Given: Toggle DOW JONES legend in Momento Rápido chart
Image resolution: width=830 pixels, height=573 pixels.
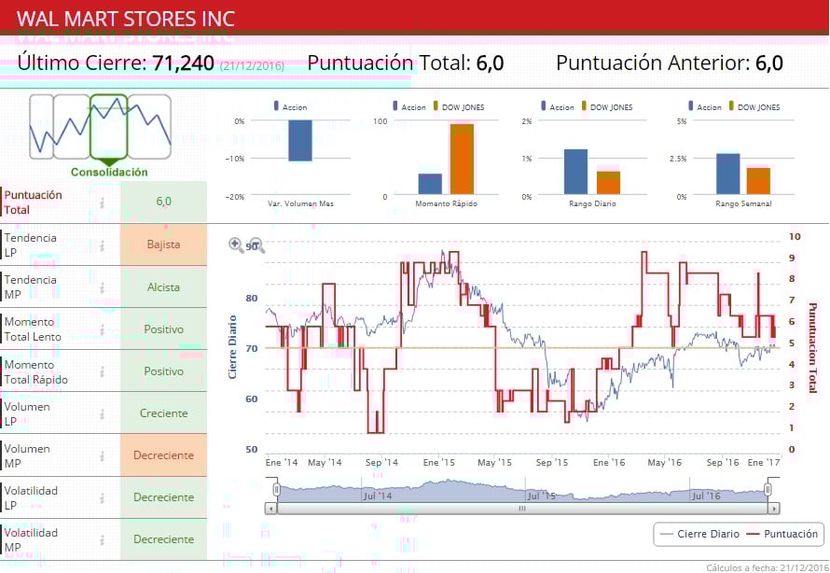Looking at the screenshot, I should 459,106.
